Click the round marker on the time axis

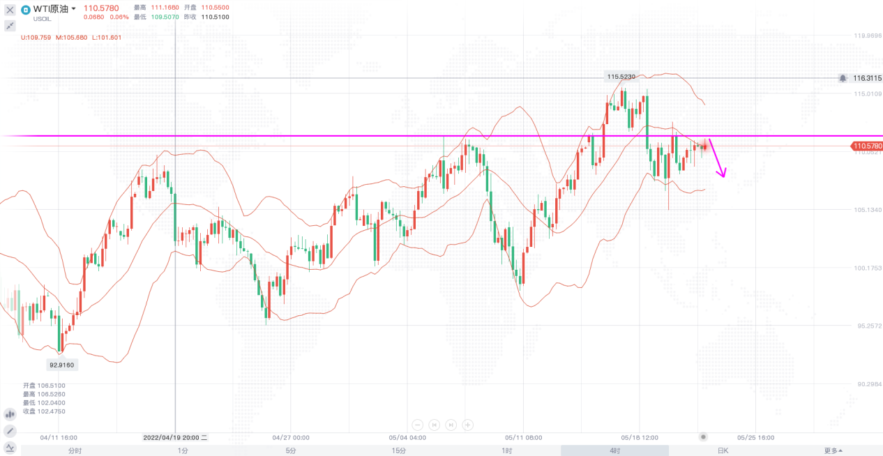click(x=703, y=437)
